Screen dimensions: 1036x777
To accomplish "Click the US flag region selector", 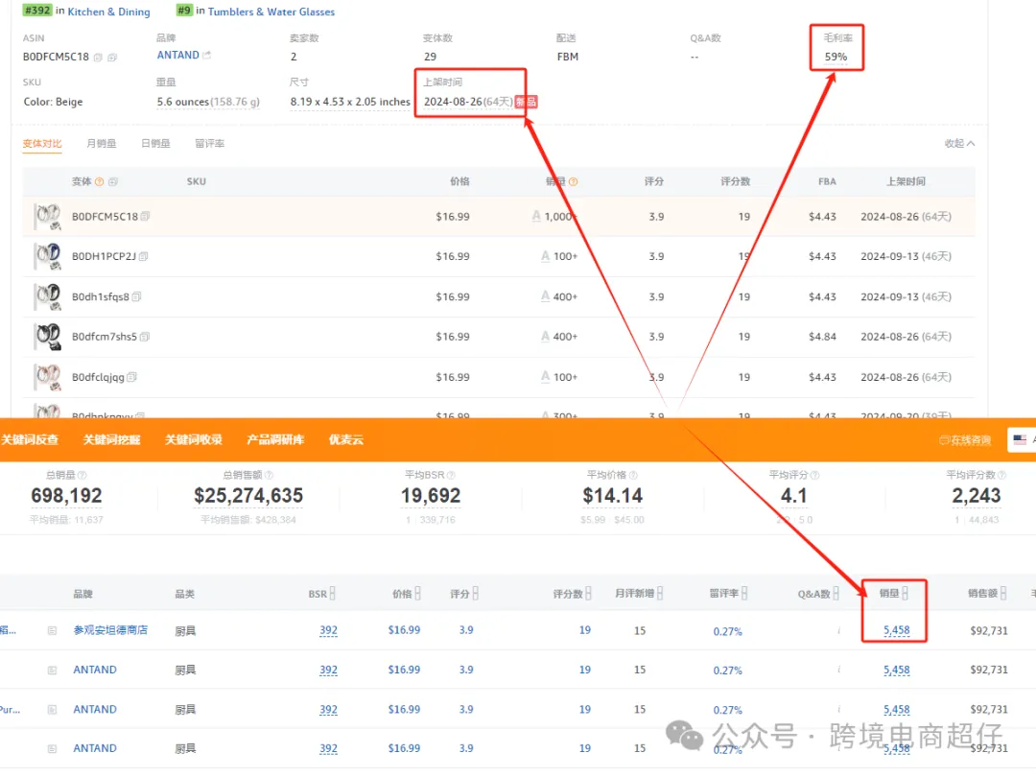I will point(1020,440).
